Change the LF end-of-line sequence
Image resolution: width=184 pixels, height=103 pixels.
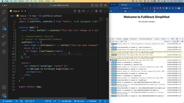click(x=55, y=101)
